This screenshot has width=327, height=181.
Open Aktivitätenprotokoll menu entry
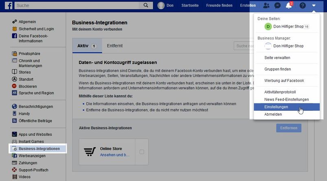(x=287, y=92)
